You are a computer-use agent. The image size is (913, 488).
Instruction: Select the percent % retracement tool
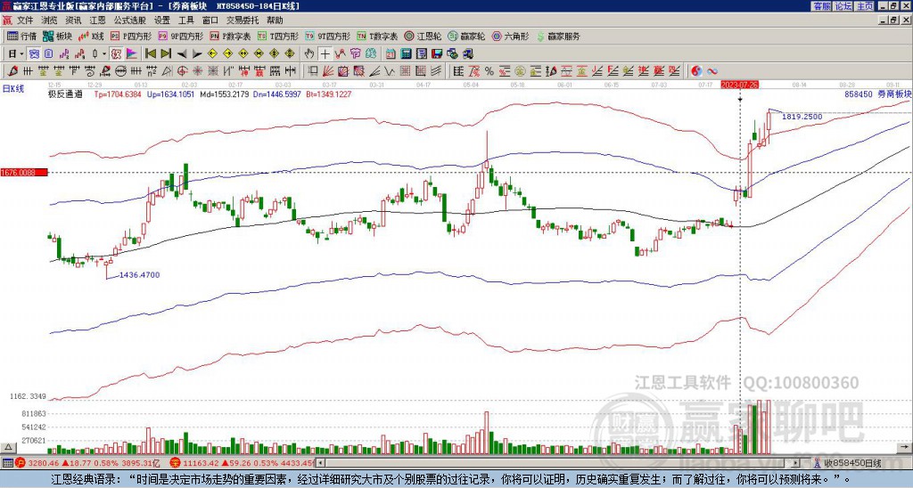point(489,71)
